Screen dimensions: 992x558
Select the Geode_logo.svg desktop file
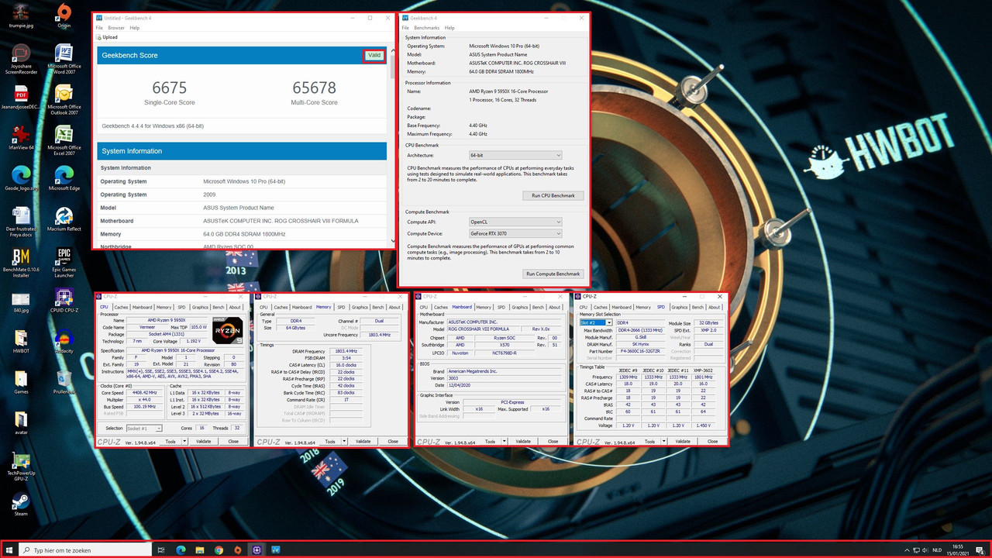click(x=21, y=177)
